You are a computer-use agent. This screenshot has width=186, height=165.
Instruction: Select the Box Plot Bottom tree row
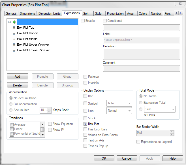[x=28, y=33]
